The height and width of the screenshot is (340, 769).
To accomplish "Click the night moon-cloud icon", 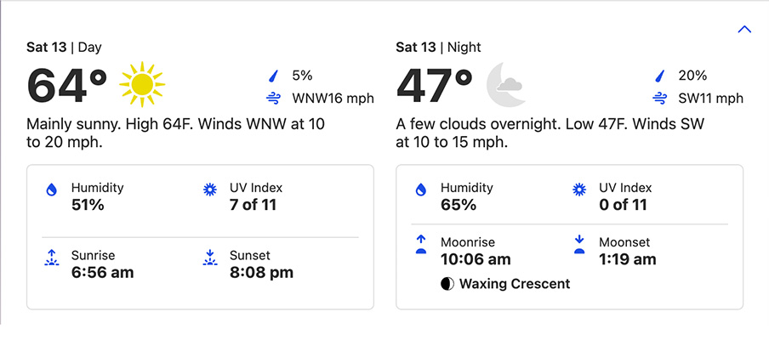I will click(x=505, y=84).
